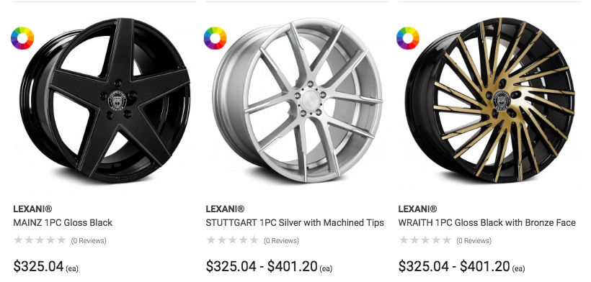Click Lexani brand above Stuttgart title

pos(226,209)
